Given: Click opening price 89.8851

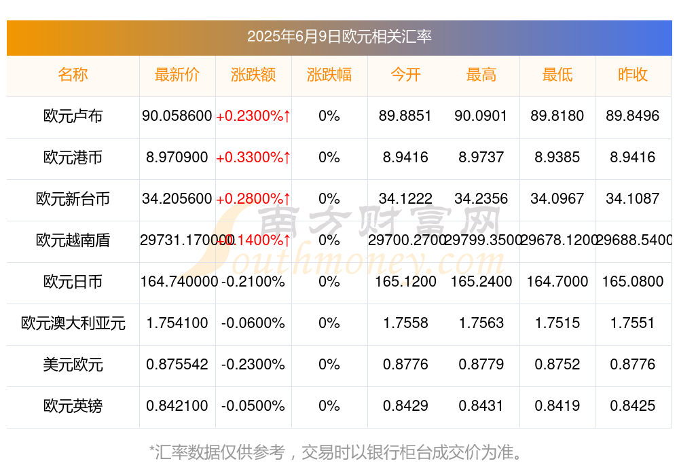Looking at the screenshot, I should coord(405,115).
